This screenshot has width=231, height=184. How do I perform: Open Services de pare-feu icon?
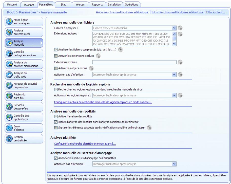(x=9, y=107)
